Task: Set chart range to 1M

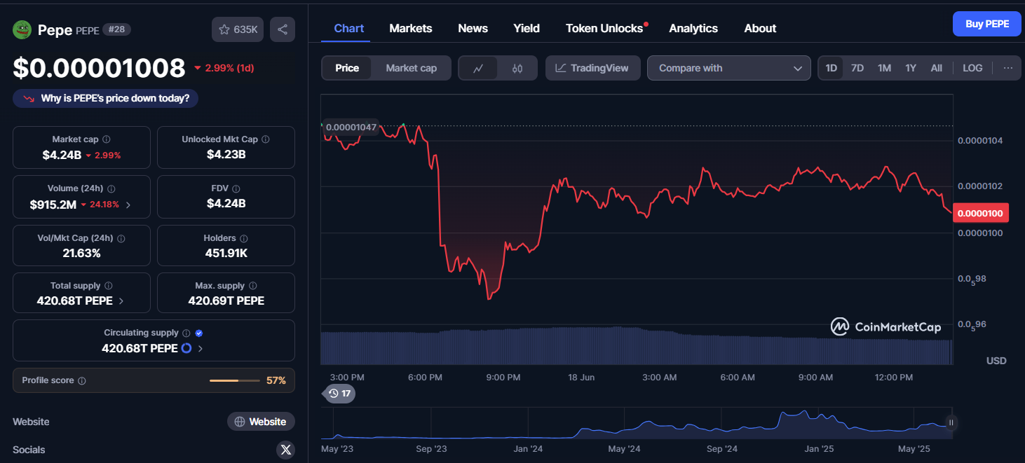Action: click(885, 68)
